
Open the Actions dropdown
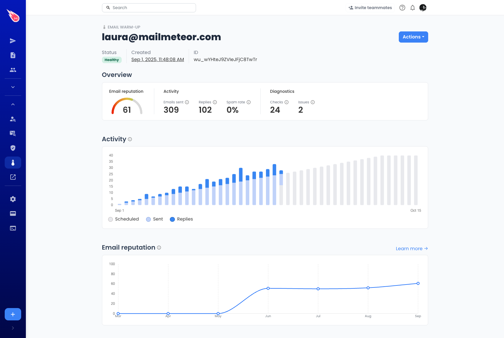[x=413, y=37]
